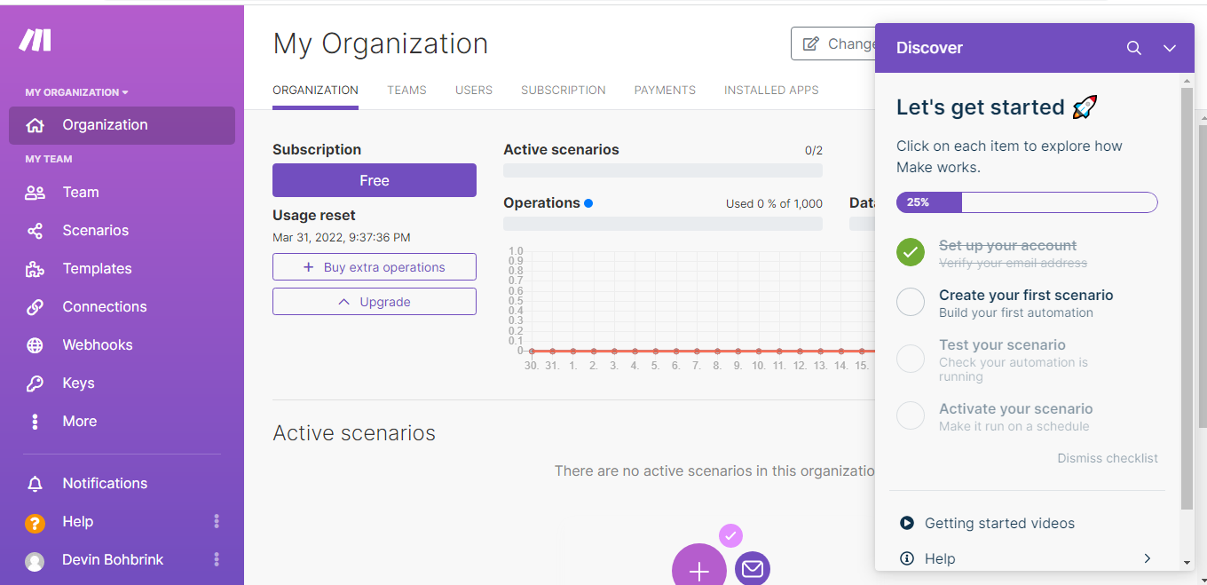Check the Create your first scenario circle
The width and height of the screenshot is (1207, 585).
pyautogui.click(x=911, y=302)
